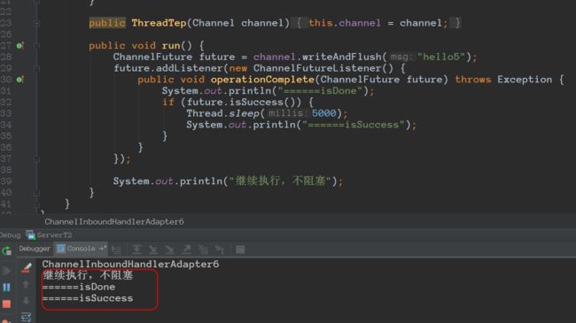Screen dimensions: 576x323
Task: Click the Exception type on line 30
Action: point(525,80)
